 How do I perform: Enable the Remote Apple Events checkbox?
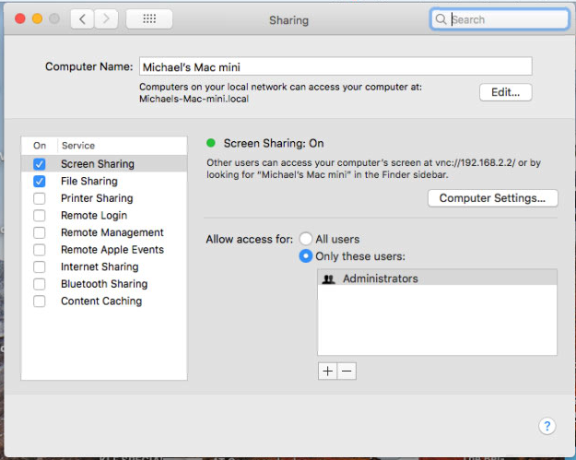coord(40,250)
